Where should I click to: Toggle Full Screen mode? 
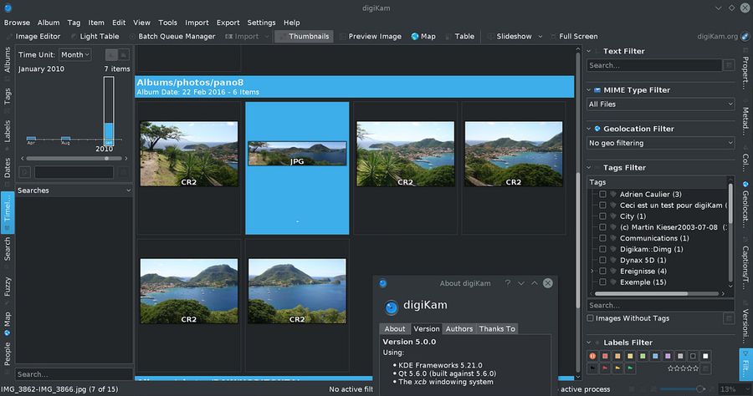(574, 37)
